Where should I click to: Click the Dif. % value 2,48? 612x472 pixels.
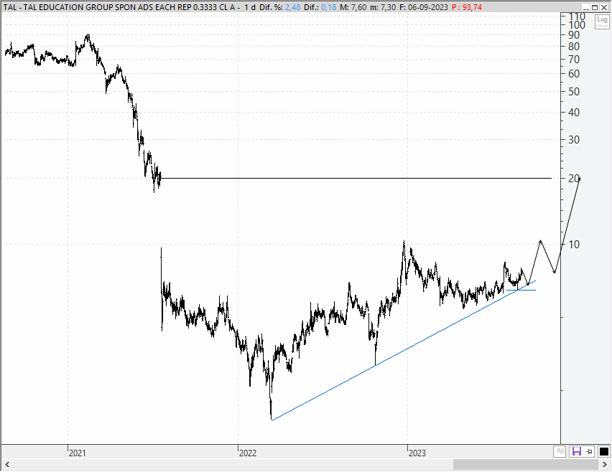(293, 7)
